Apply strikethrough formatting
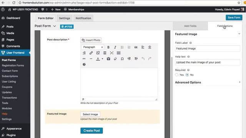Image resolution: width=246 pixels, height=138 pixels. coord(84,59)
